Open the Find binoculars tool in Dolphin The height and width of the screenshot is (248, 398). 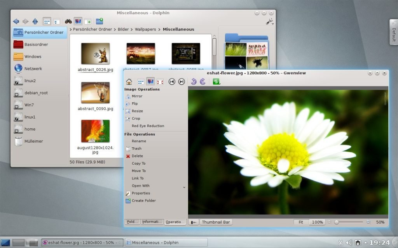pos(68,21)
